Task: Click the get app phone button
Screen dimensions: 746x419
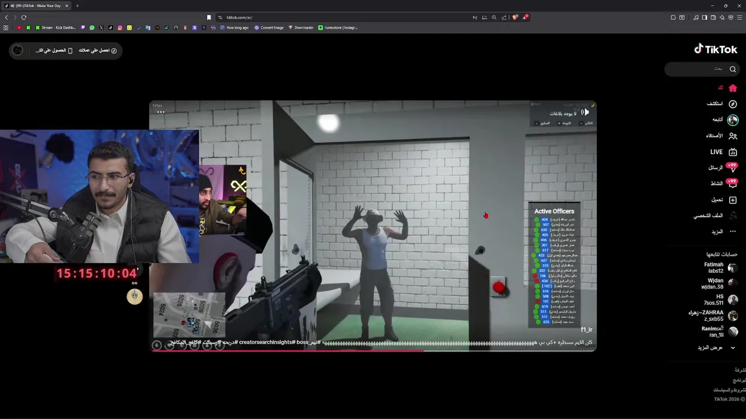Action: click(x=54, y=51)
